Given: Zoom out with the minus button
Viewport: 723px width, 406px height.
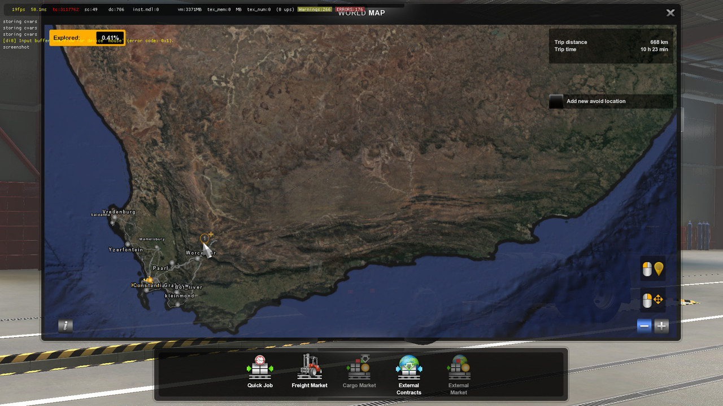Looking at the screenshot, I should [x=644, y=326].
